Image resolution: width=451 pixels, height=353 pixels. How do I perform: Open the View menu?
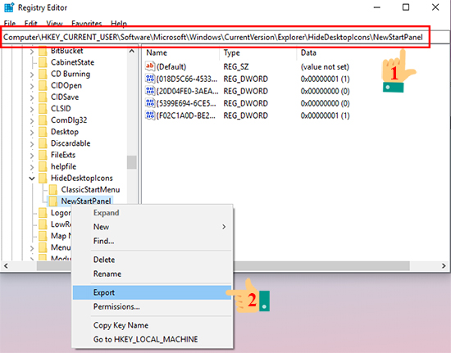click(54, 24)
